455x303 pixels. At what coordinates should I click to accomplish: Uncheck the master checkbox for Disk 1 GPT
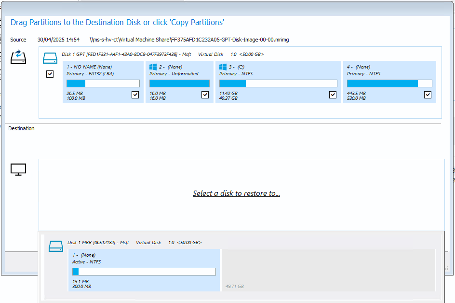(50, 74)
